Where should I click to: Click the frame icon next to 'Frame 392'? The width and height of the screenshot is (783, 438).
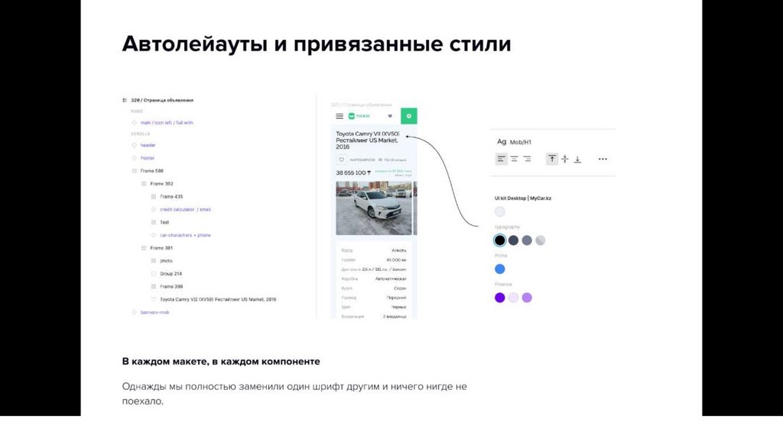coord(144,184)
